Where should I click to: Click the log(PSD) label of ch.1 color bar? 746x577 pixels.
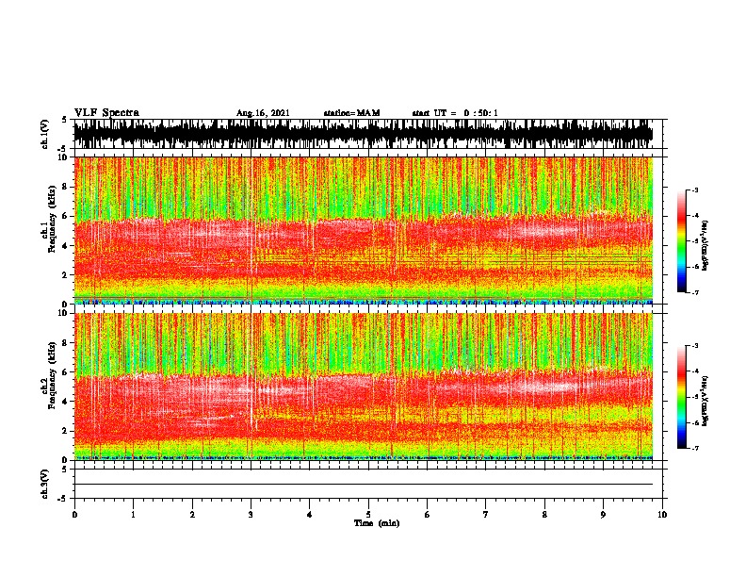[x=705, y=245]
